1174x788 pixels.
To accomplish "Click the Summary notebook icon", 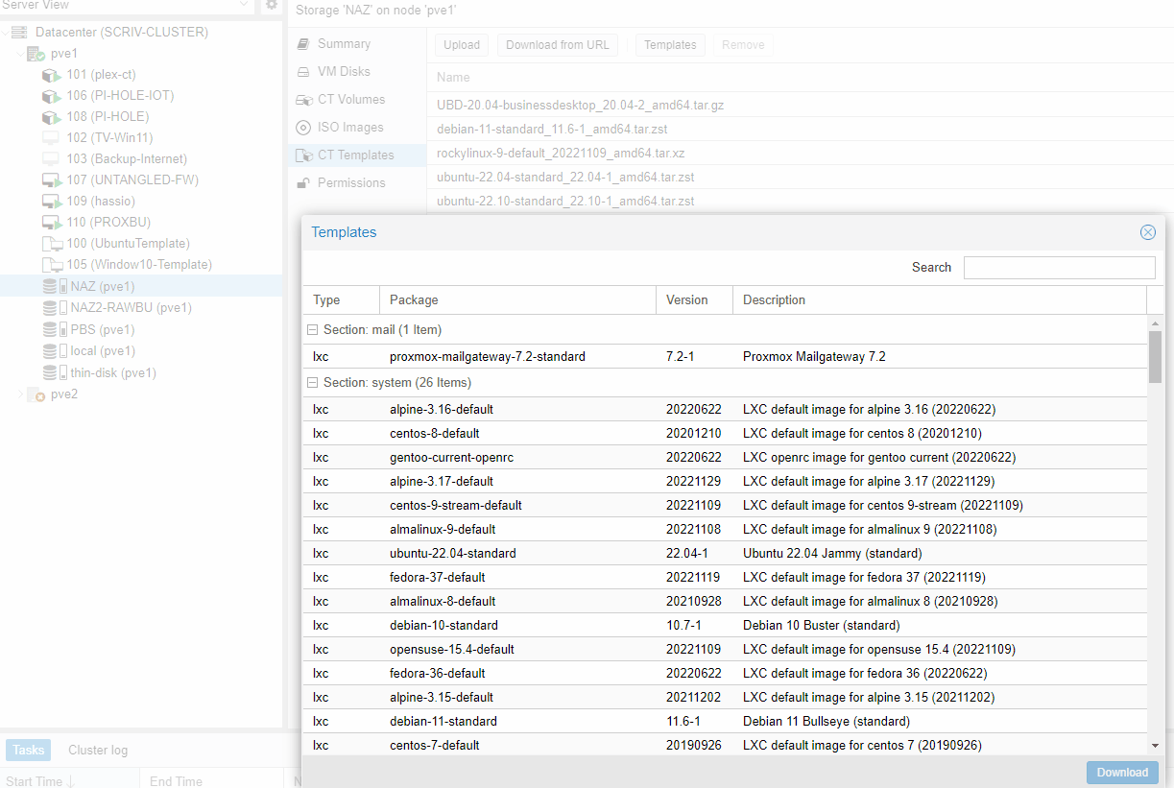I will click(303, 44).
